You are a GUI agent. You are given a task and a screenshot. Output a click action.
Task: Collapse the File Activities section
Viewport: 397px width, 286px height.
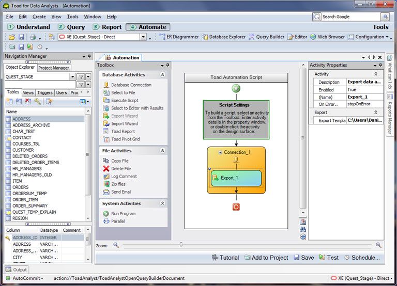162,150
